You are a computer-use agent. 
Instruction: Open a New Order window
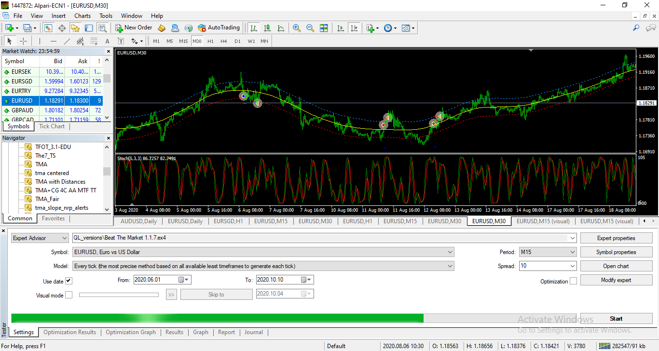(134, 28)
